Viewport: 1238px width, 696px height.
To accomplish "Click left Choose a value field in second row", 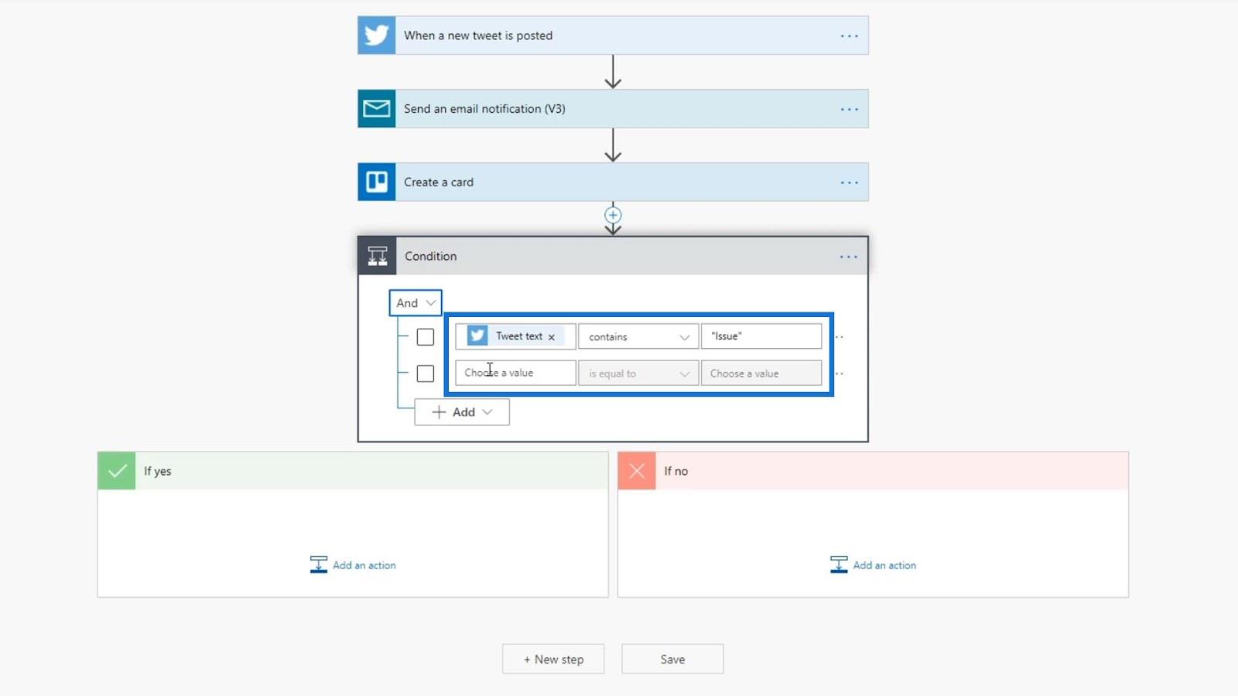I will [x=515, y=373].
